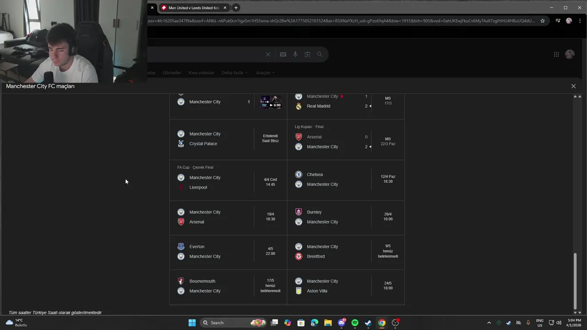Show hidden system tray icons

pyautogui.click(x=489, y=323)
